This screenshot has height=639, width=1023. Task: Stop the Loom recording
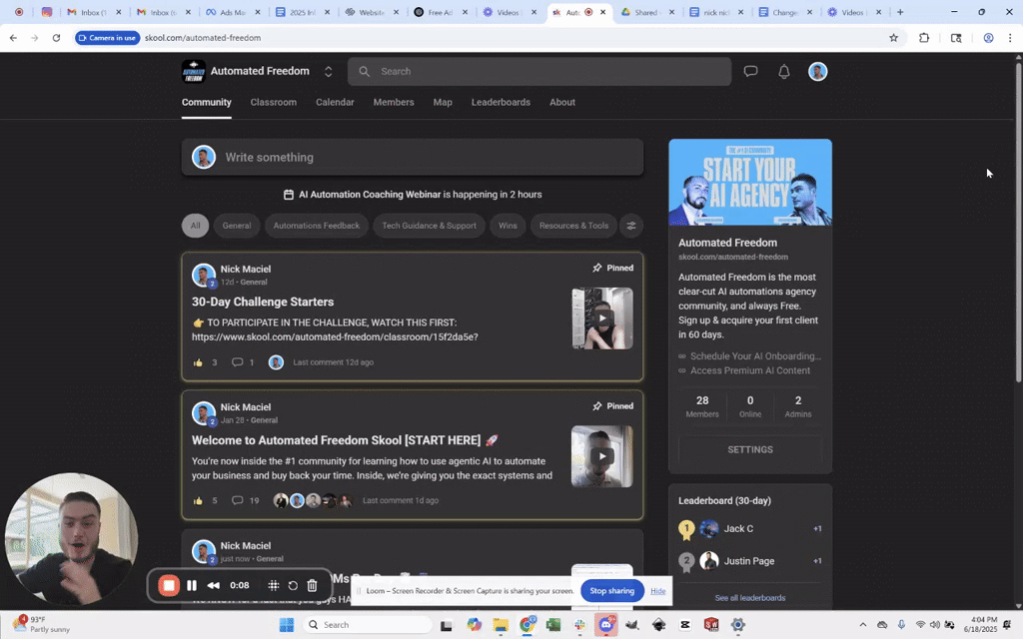point(169,585)
